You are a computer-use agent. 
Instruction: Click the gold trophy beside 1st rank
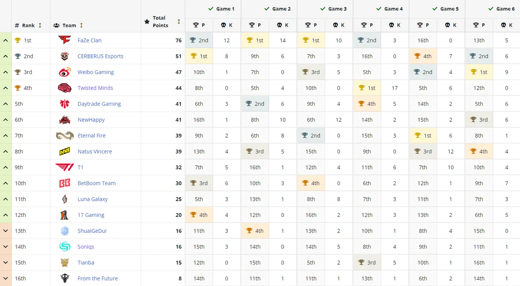[18, 40]
